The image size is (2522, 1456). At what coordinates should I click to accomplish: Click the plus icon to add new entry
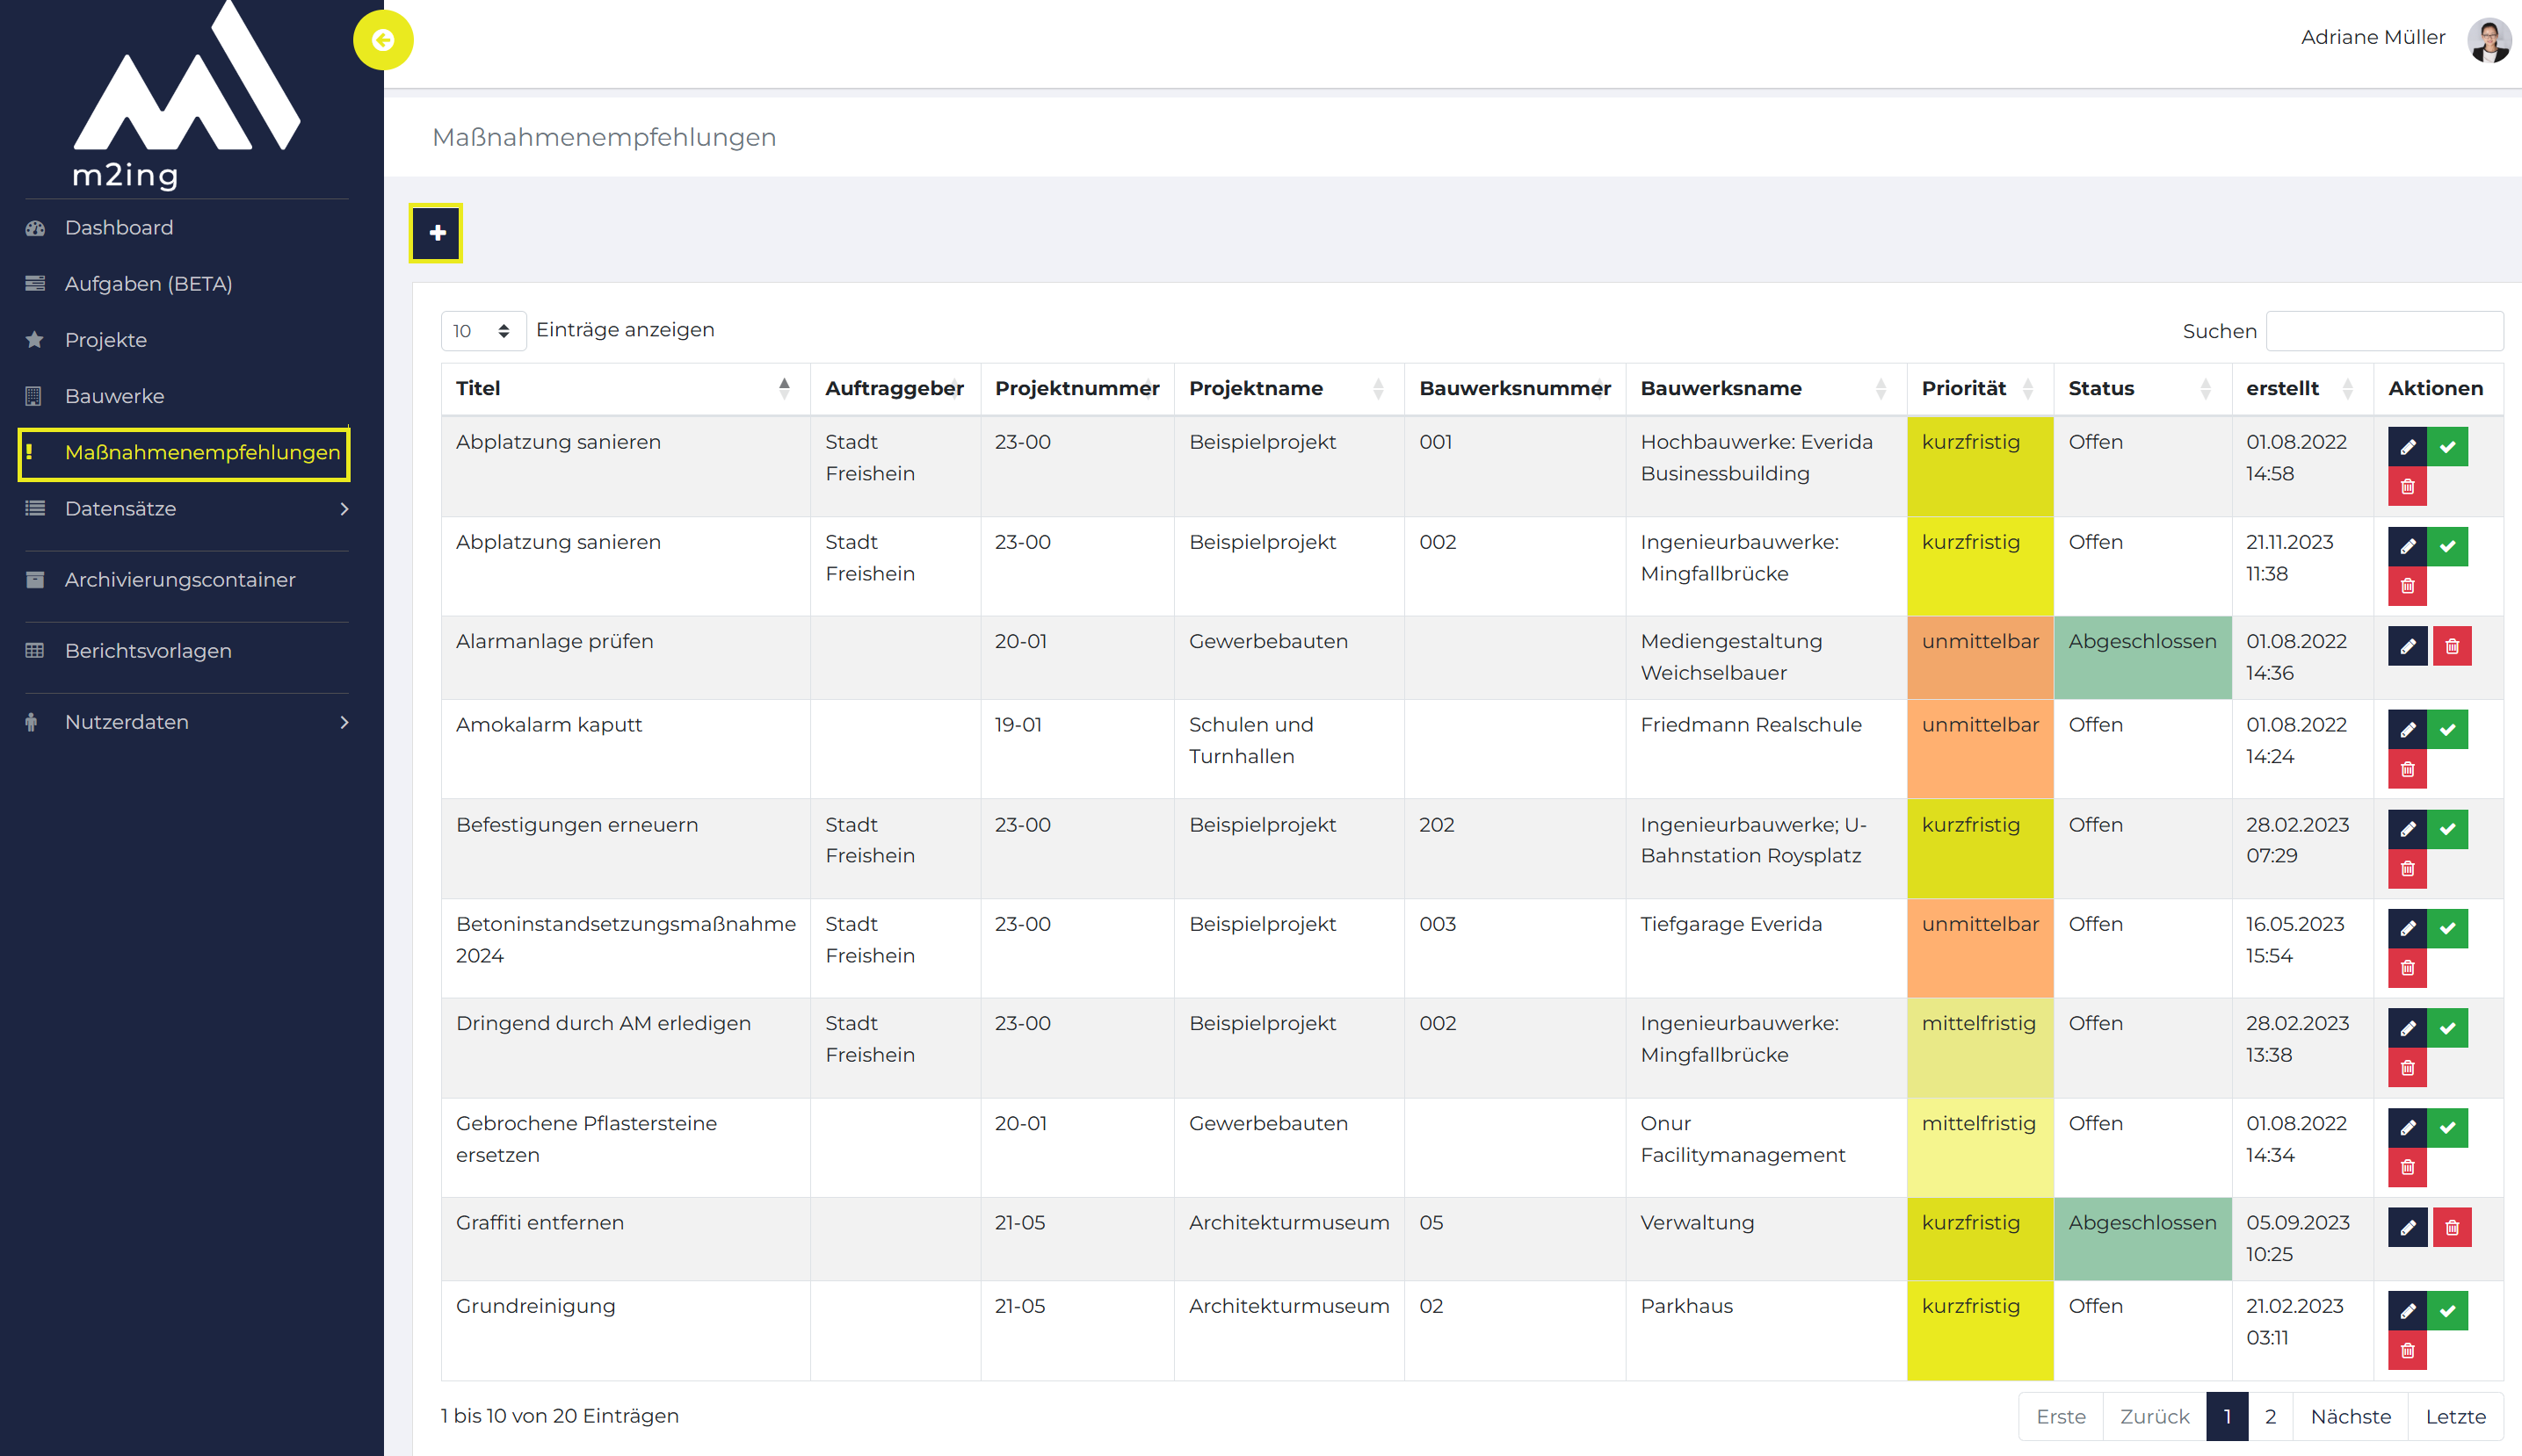tap(436, 233)
